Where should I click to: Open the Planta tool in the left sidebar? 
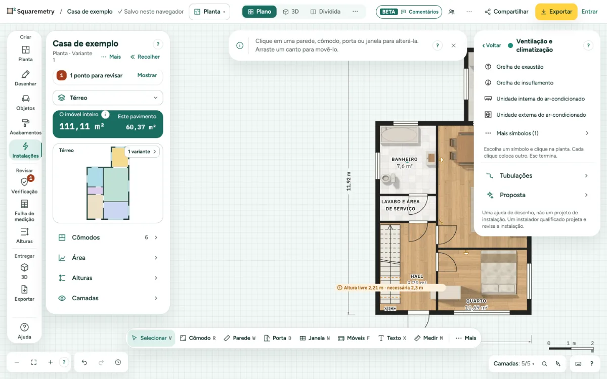25,54
